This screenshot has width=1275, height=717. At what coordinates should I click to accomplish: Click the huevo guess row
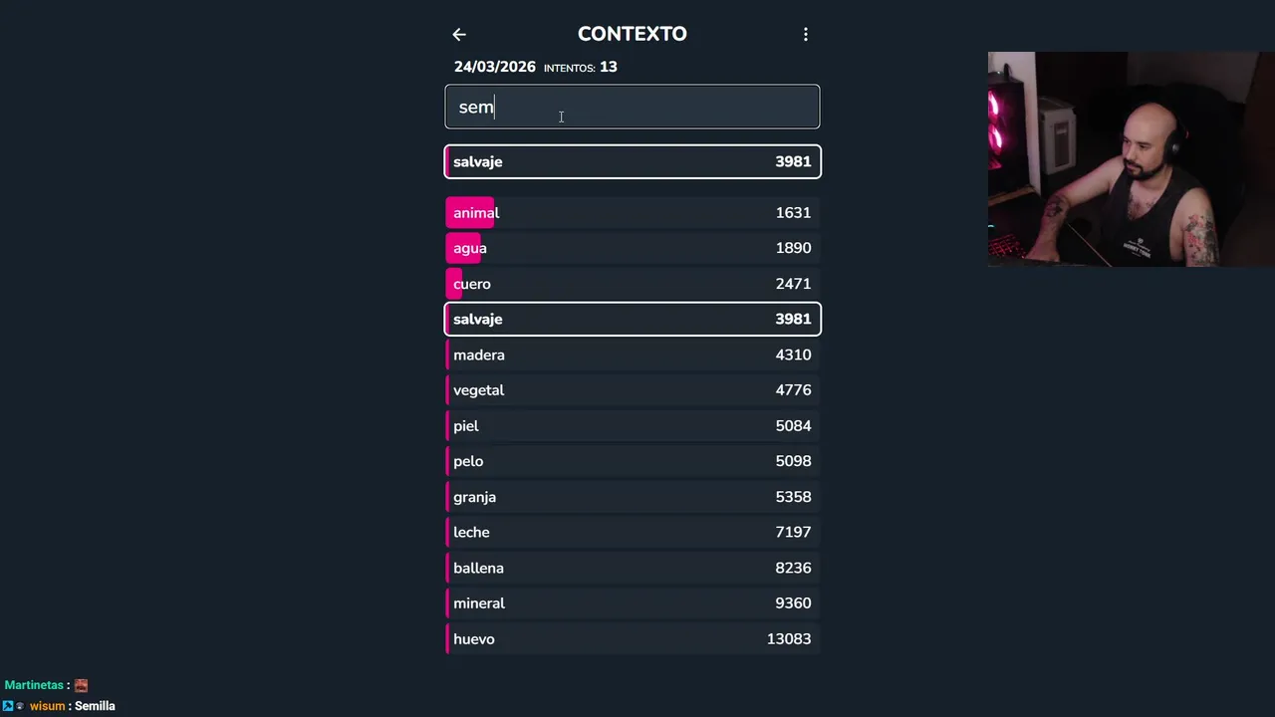(633, 639)
